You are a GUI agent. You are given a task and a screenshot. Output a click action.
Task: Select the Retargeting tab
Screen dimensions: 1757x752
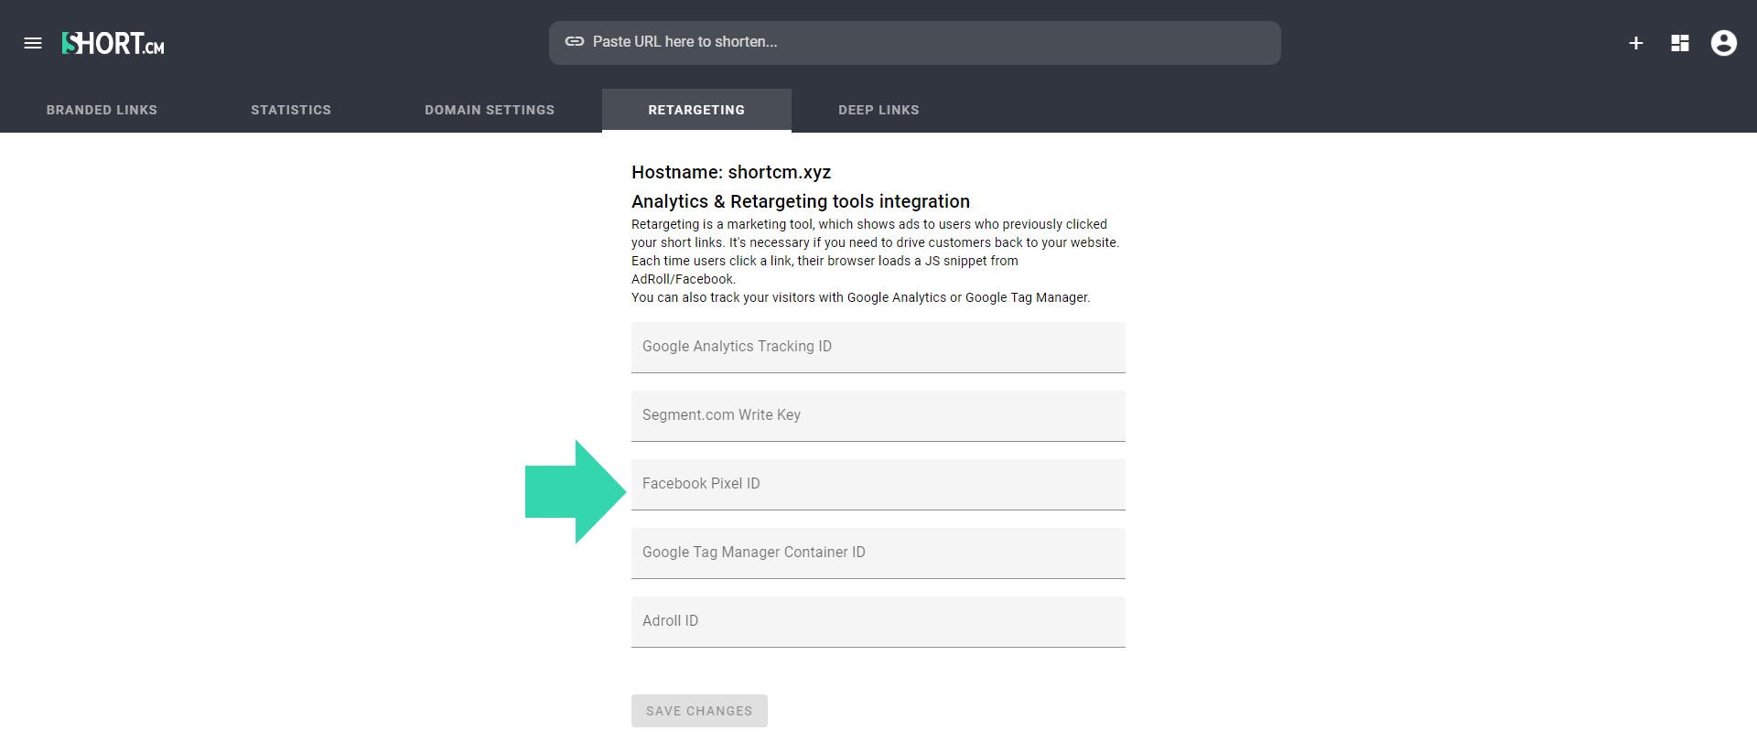click(x=696, y=110)
